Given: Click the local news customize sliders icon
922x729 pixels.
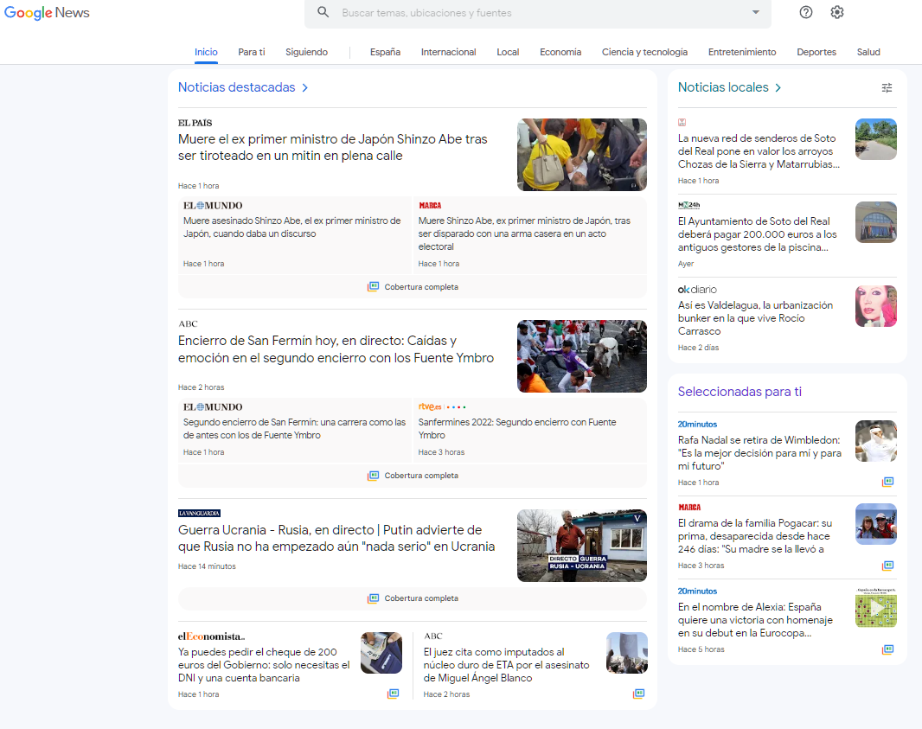Looking at the screenshot, I should point(887,87).
